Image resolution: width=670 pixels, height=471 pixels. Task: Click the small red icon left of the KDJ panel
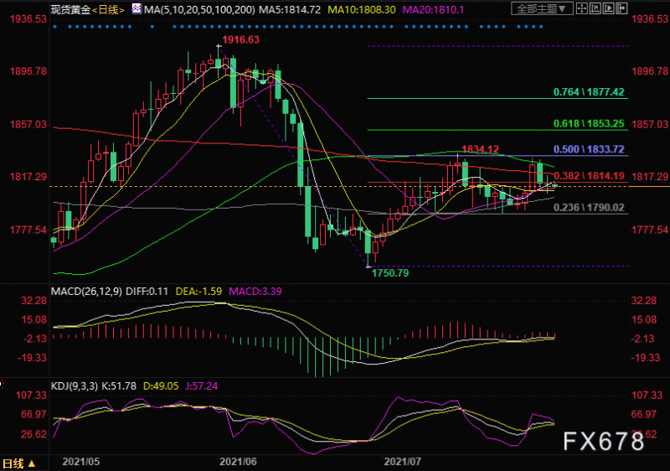(2, 384)
